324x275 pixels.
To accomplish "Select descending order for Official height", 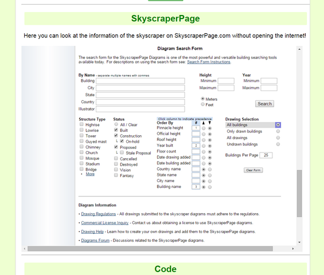I will pyautogui.click(x=210, y=134).
